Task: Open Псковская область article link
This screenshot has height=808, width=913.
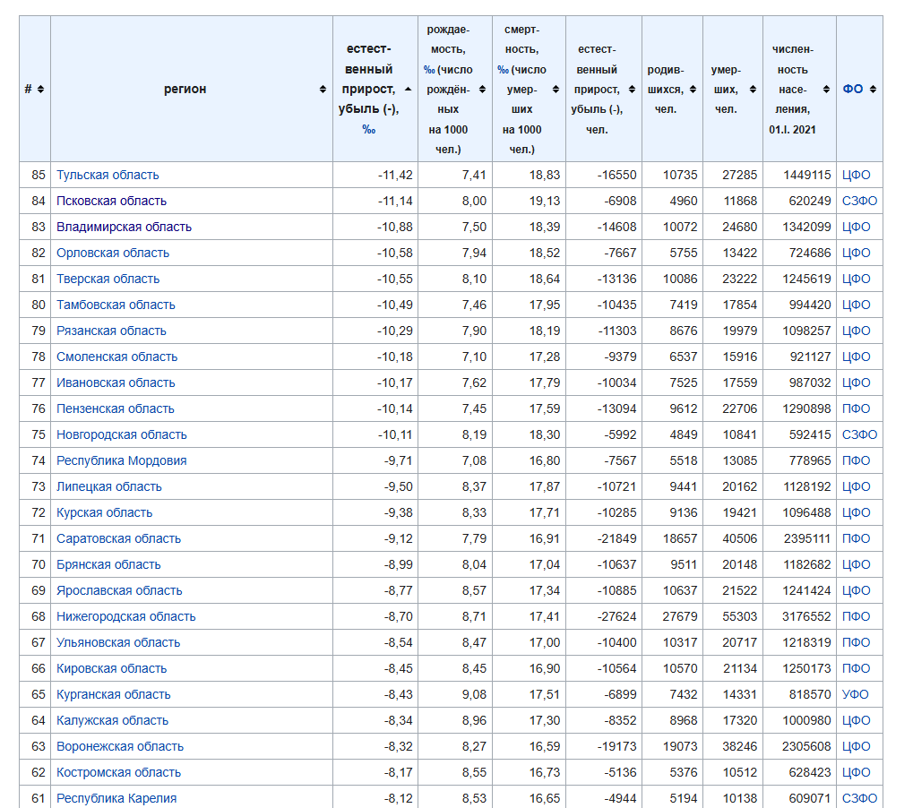Action: point(111,201)
